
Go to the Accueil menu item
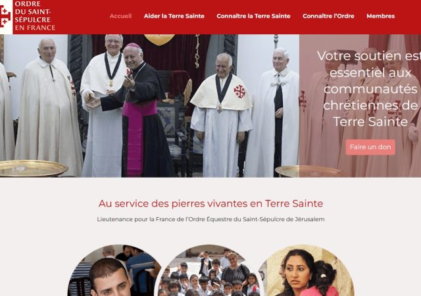120,16
